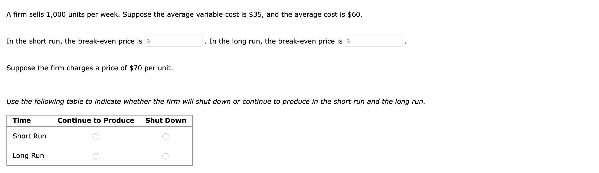Click the $70 per unit price sentence
Image resolution: width=599 pixels, height=173 pixels.
tap(89, 68)
